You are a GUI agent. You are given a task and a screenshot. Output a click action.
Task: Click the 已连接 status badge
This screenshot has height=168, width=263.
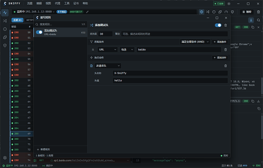tap(219, 4)
